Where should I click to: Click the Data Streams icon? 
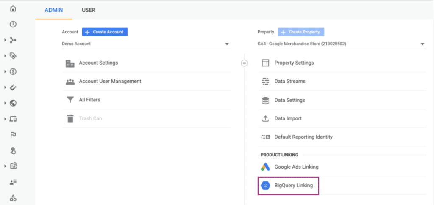click(x=265, y=82)
